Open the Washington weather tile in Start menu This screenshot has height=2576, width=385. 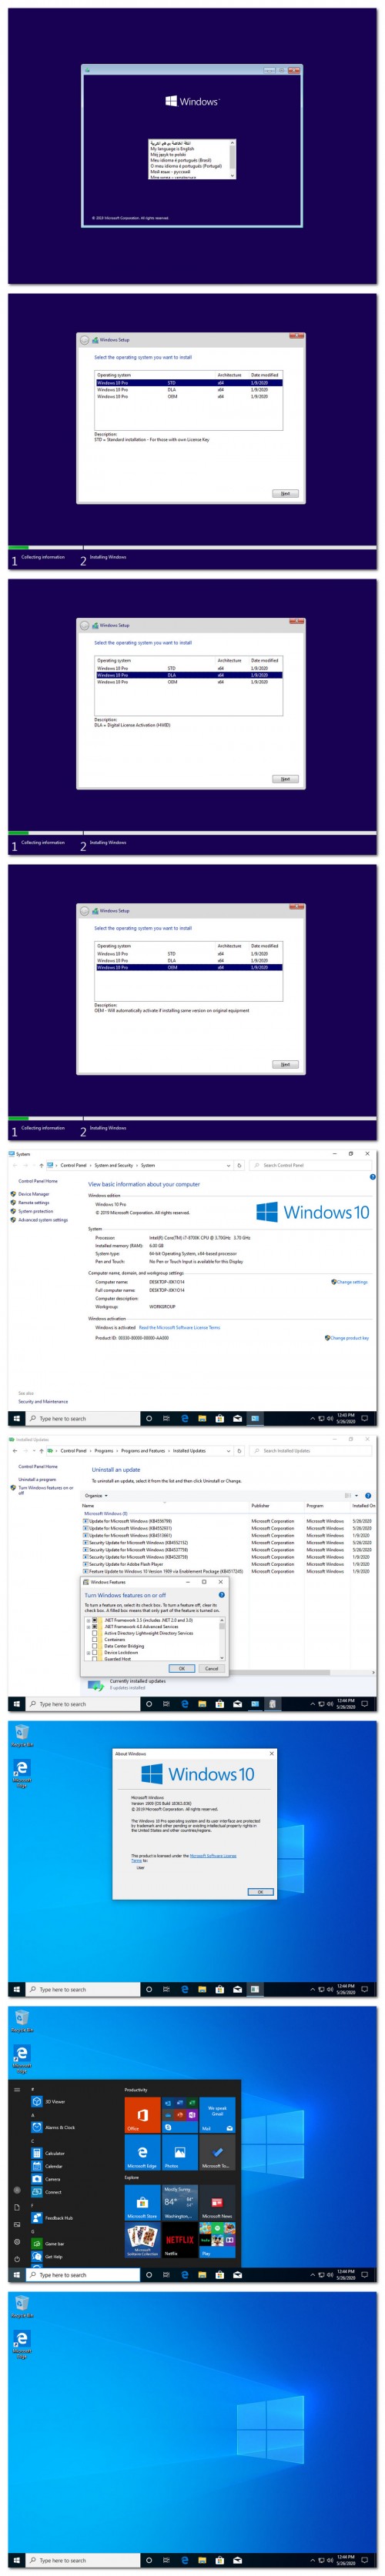pos(179,2203)
